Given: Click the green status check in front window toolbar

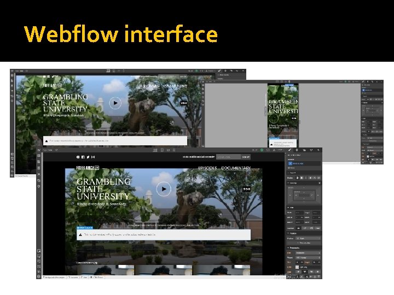Looking at the screenshot, I should tap(262, 150).
